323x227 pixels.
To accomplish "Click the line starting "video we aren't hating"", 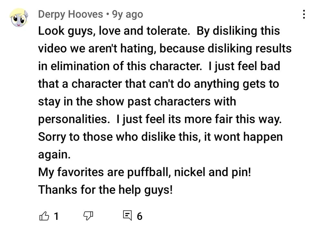I will click(x=165, y=49).
